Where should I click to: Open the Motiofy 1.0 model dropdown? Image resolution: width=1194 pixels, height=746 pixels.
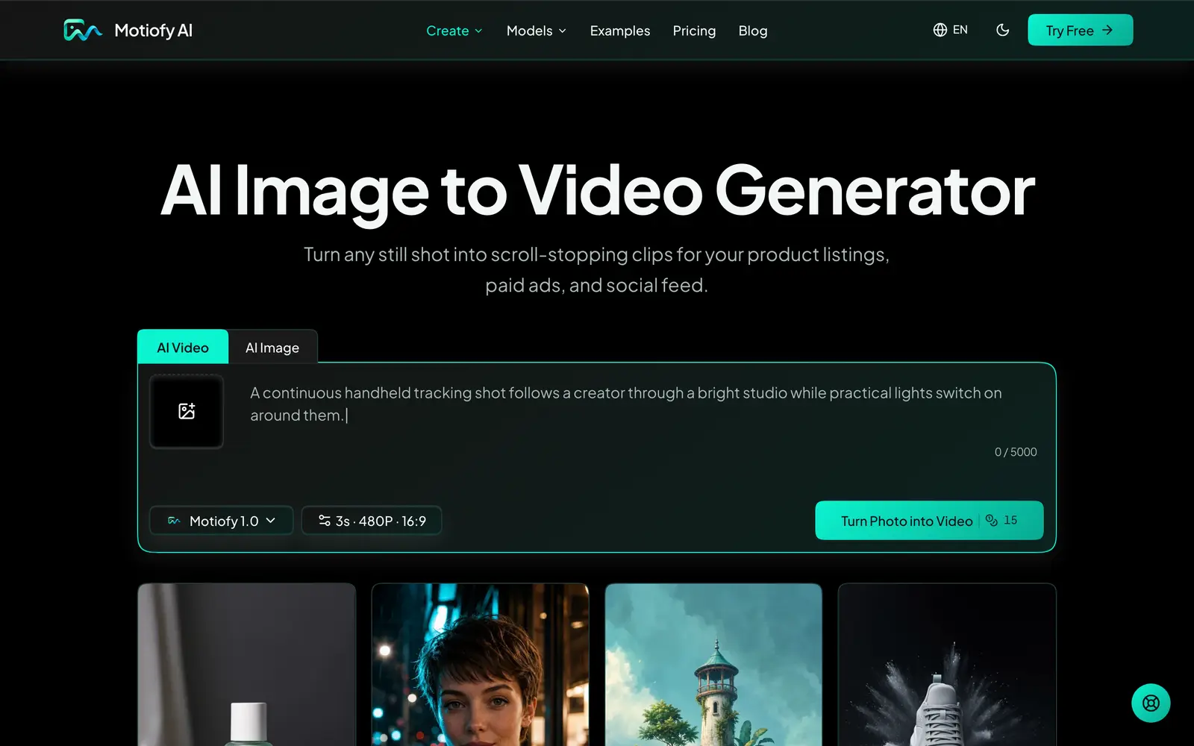[222, 521]
